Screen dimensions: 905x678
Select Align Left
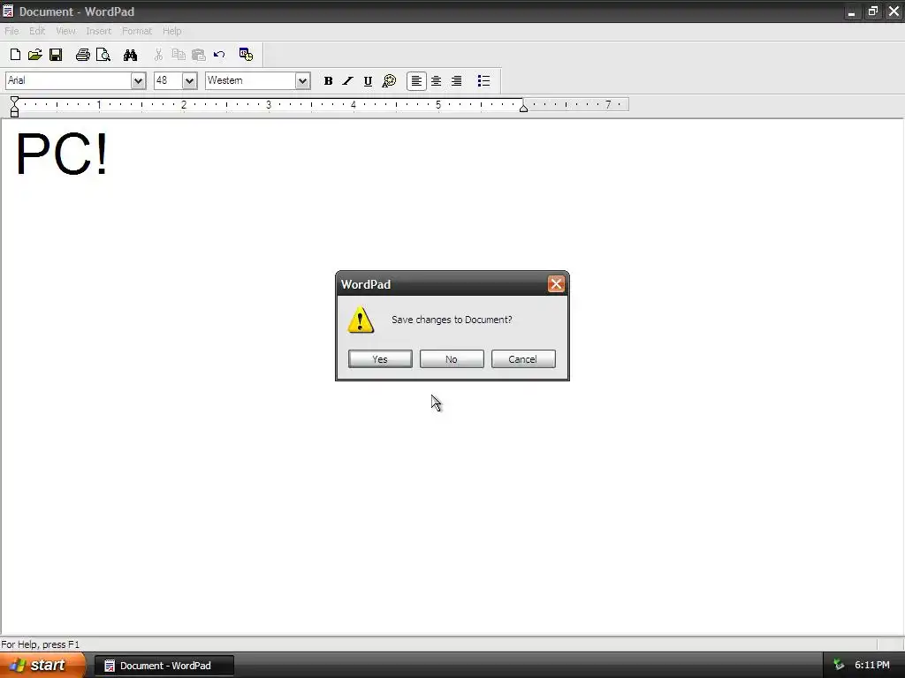click(416, 80)
